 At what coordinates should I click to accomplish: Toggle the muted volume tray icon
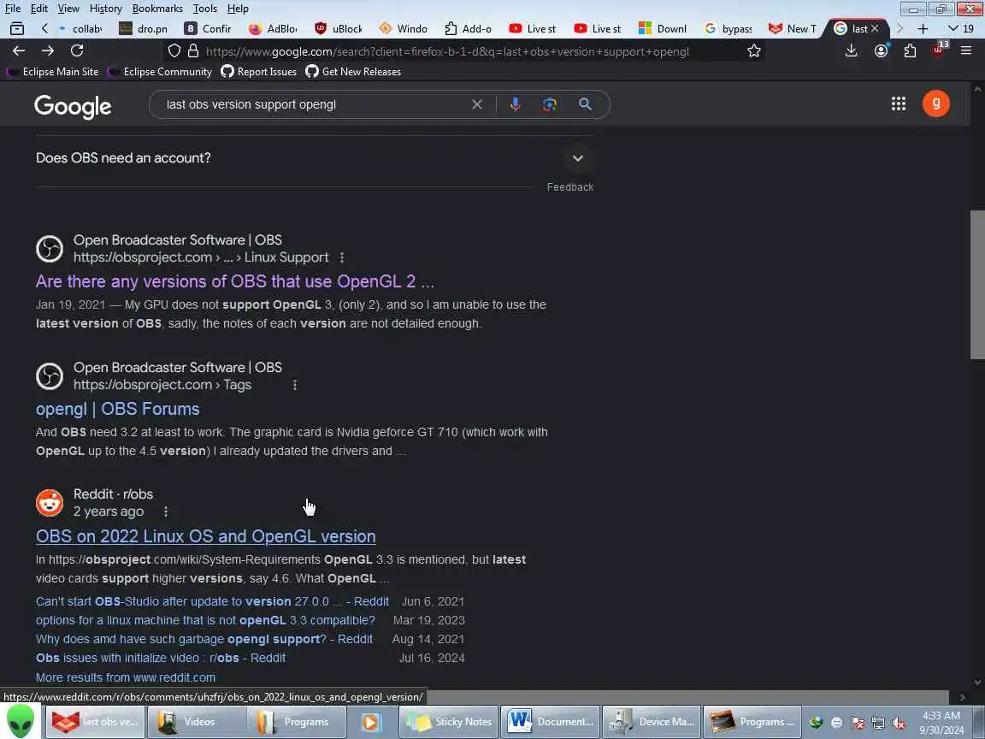point(899,723)
